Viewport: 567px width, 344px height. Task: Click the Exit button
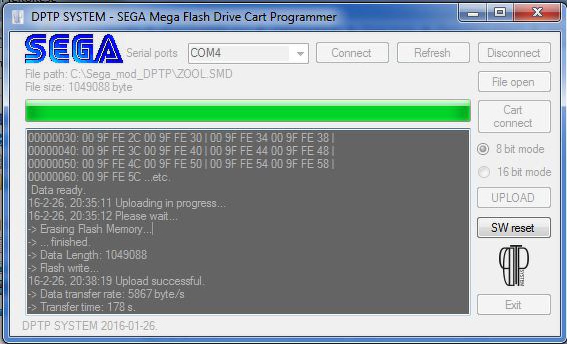pyautogui.click(x=514, y=305)
